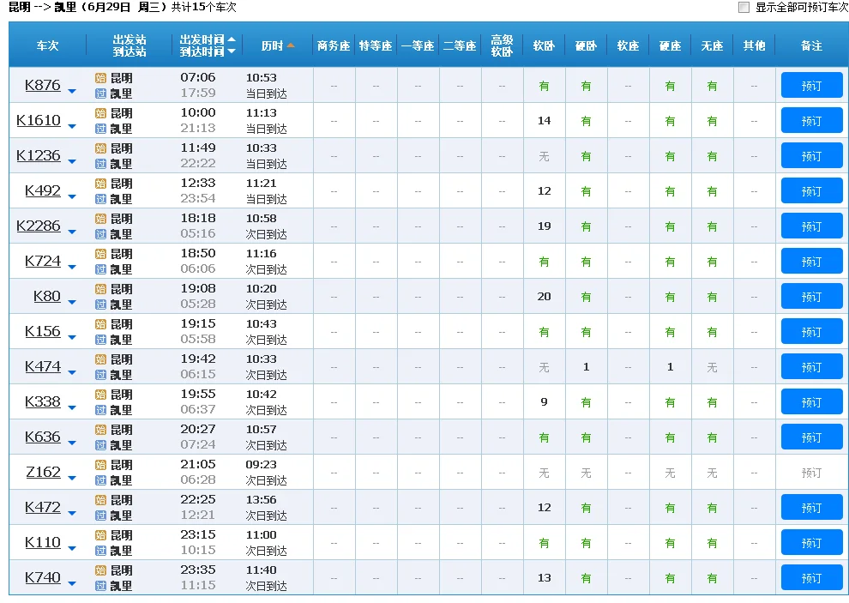Click the 车次 column header
This screenshot has height=603, width=849.
[48, 45]
